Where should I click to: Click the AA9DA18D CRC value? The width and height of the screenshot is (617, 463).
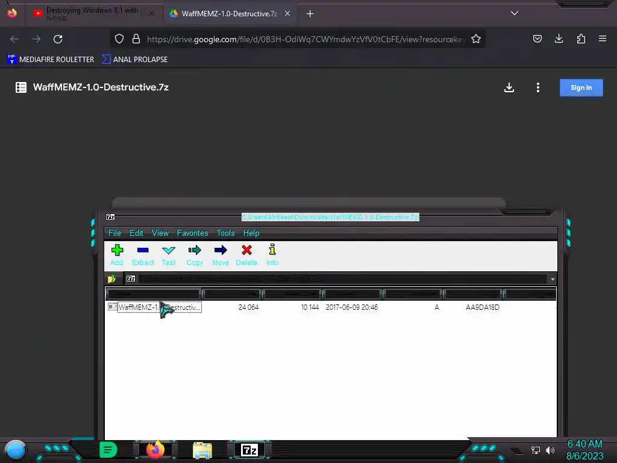[x=483, y=307]
